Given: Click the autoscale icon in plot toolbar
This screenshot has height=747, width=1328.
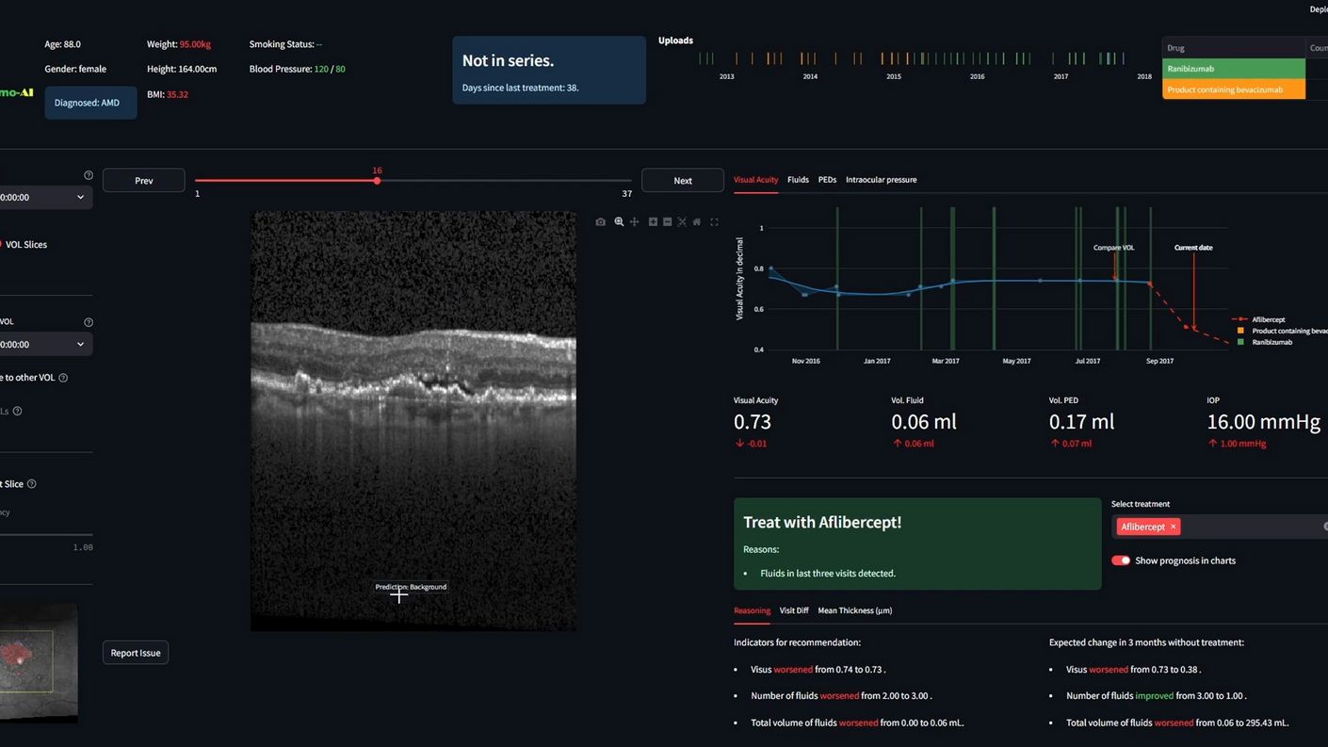Looking at the screenshot, I should [682, 222].
